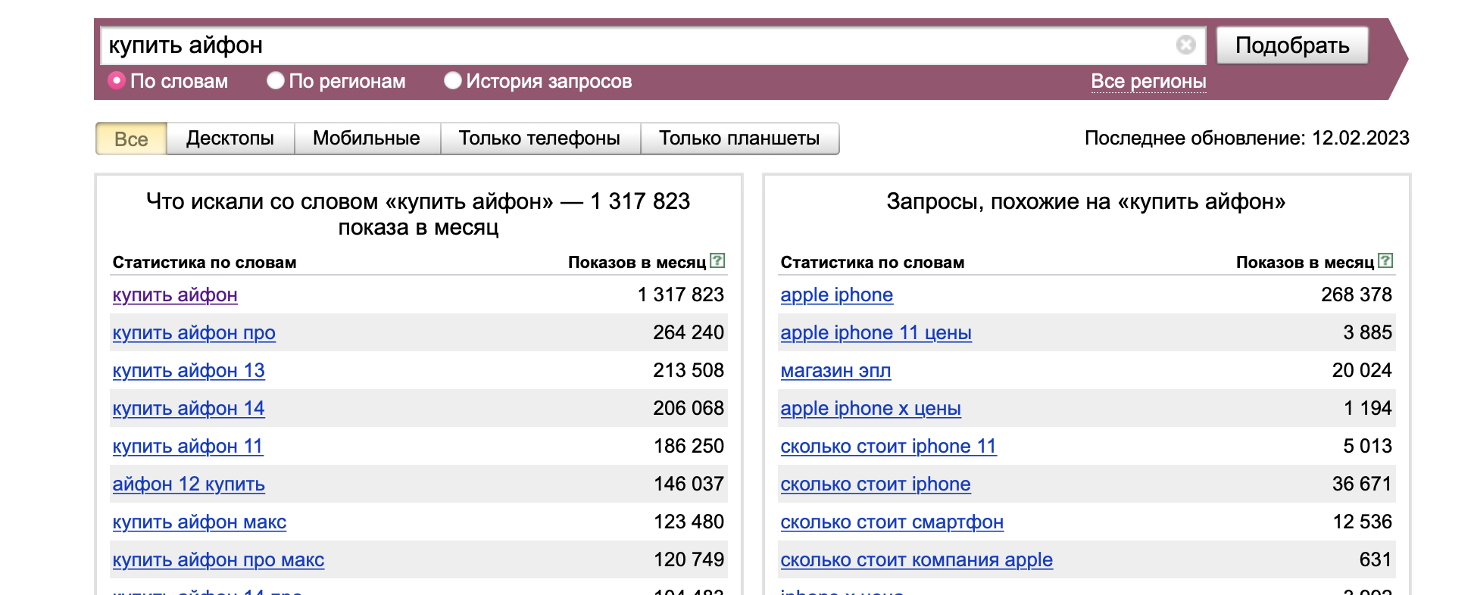Switch to the Десктопы tab
The width and height of the screenshot is (1474, 595).
(230, 139)
